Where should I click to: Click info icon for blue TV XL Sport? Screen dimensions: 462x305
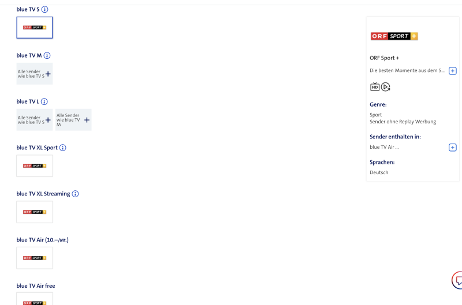(62, 148)
